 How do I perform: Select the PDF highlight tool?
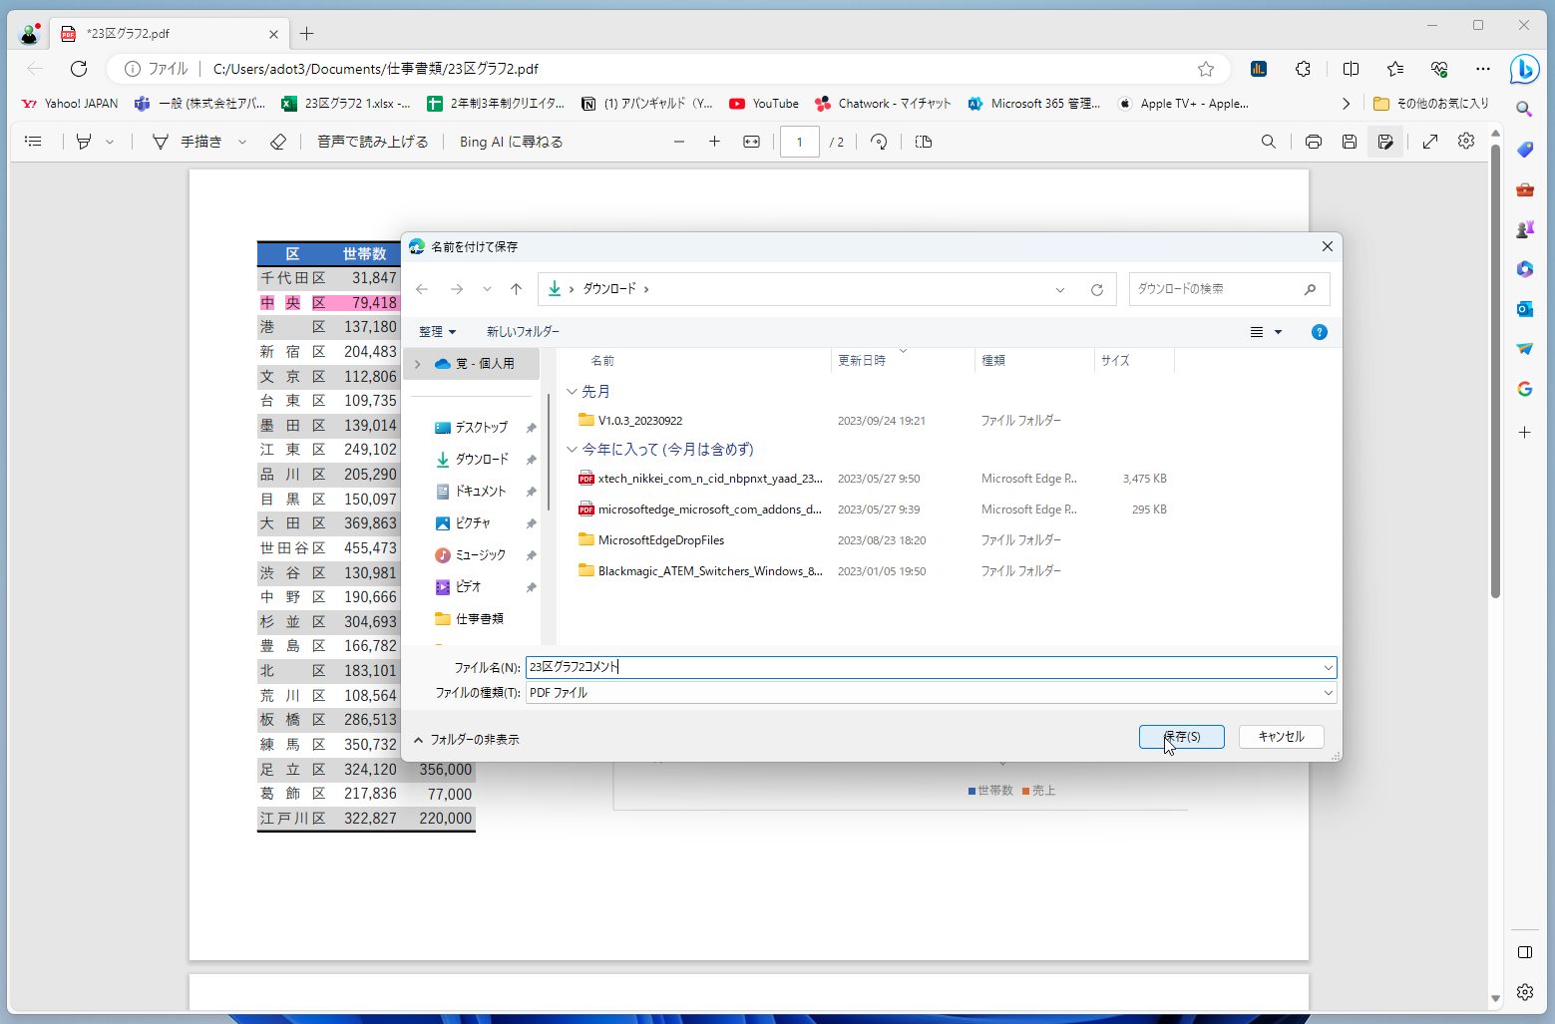84,142
